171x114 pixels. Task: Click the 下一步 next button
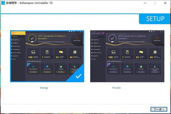click(159, 109)
